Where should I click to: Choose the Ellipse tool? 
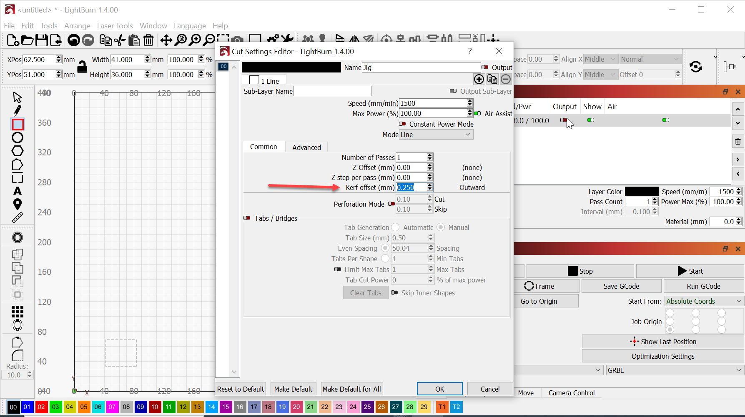18,137
